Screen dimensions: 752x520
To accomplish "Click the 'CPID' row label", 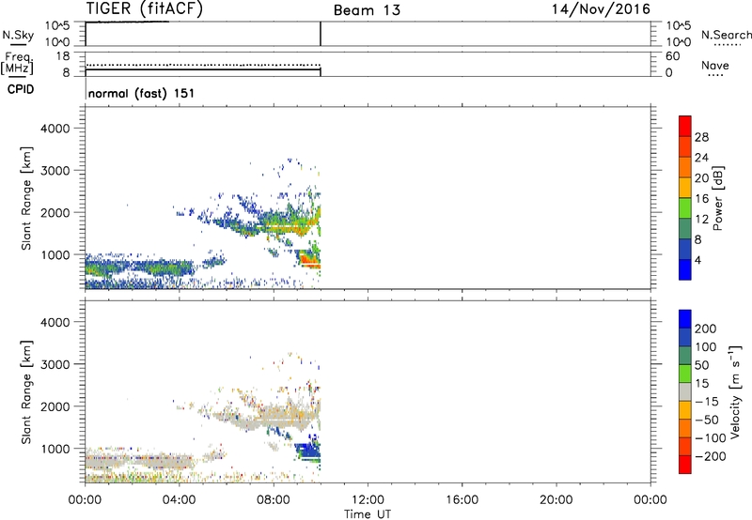I will click(21, 89).
